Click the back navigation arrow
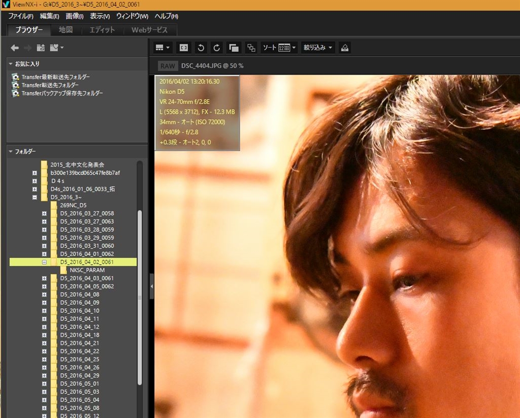 tap(15, 48)
